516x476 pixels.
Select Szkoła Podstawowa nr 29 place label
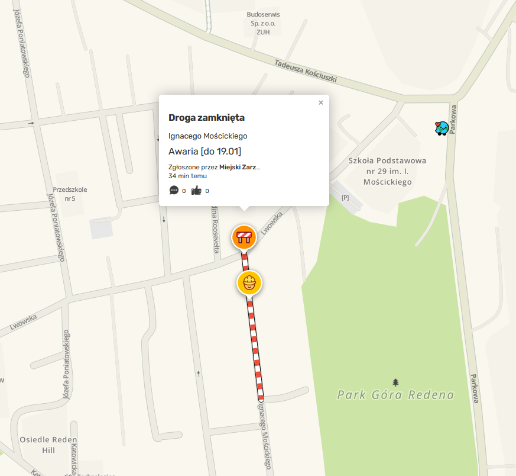click(x=387, y=171)
